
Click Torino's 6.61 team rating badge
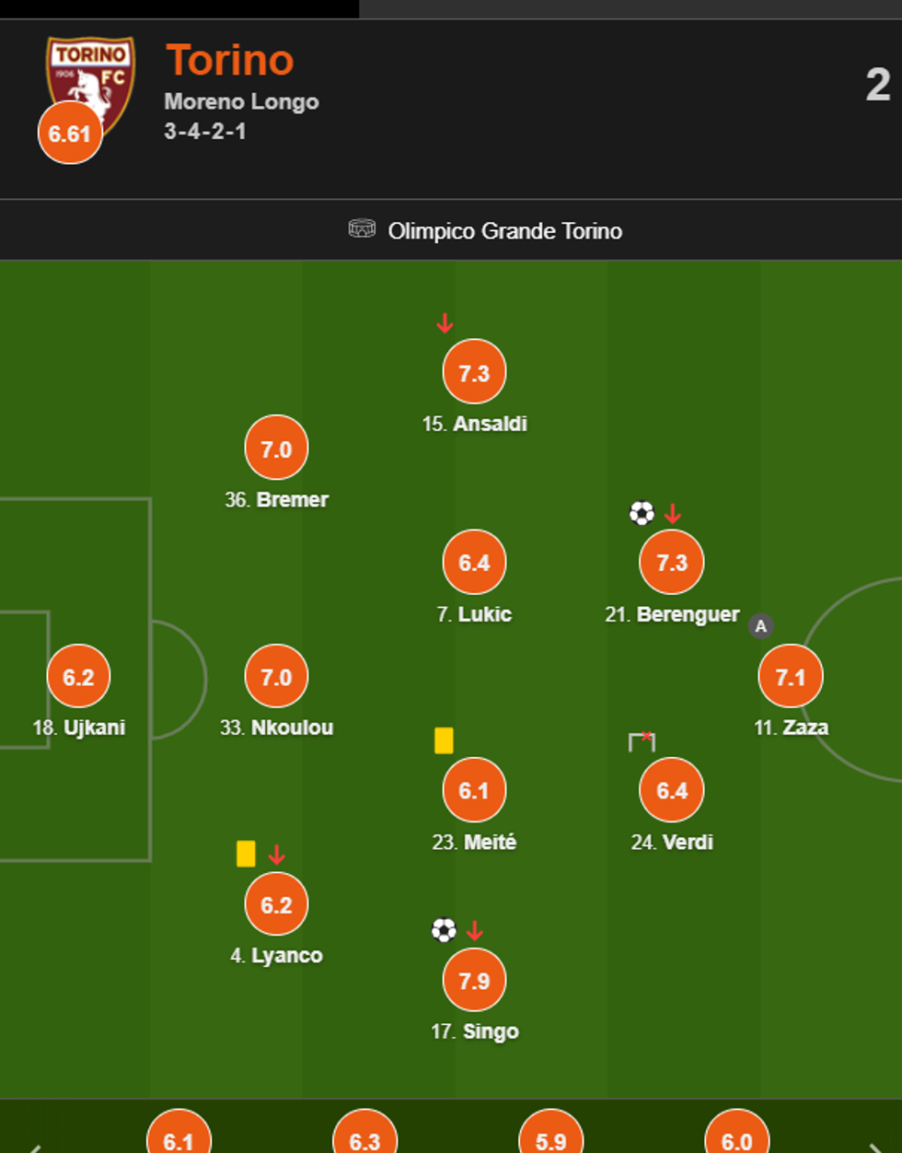[70, 134]
